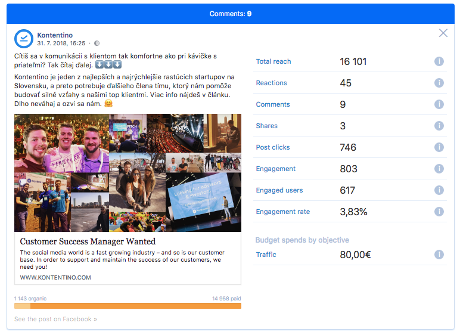Click the 803 engagement value
Image resolution: width=460 pixels, height=335 pixels.
(349, 169)
